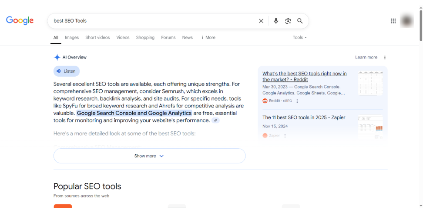Click the Google logo
This screenshot has height=208, width=423.
pos(20,20)
